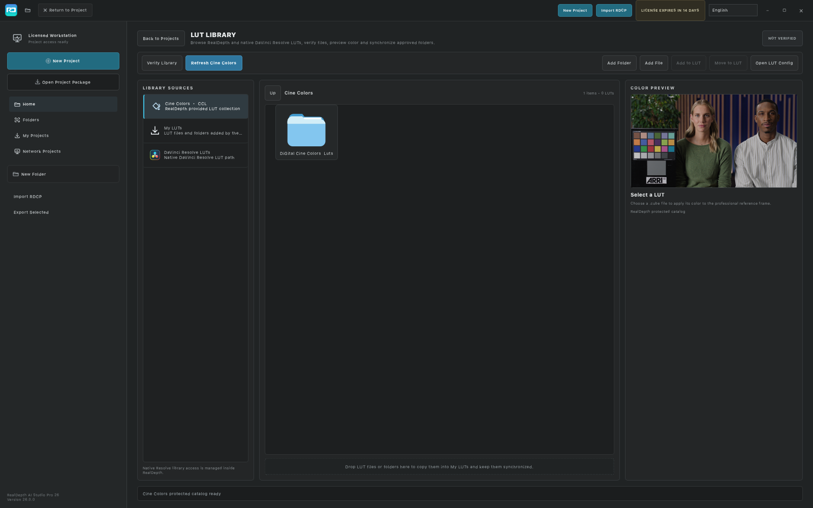This screenshot has width=813, height=508.
Task: Click the Cine Colors paint bucket icon
Action: 157,106
